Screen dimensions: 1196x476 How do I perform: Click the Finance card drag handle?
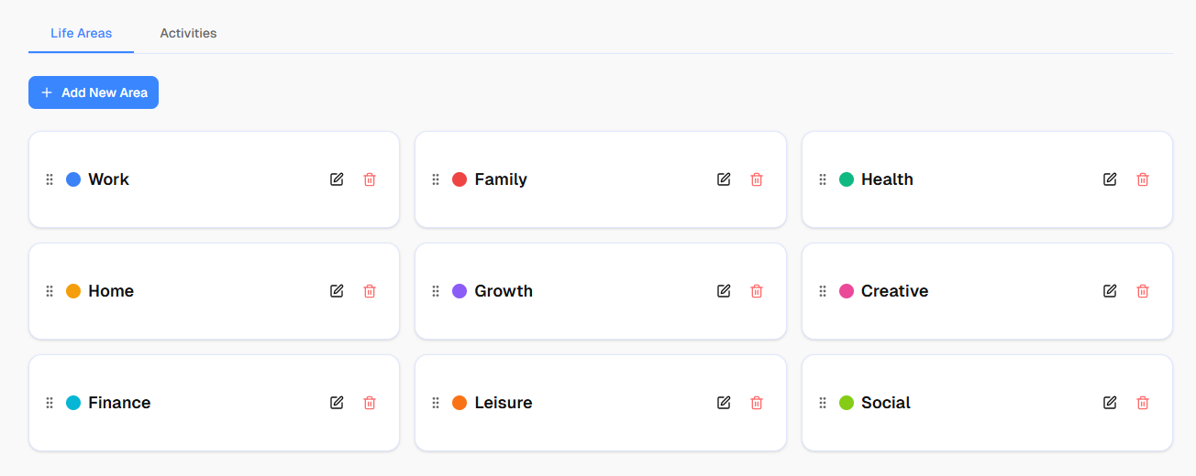click(x=50, y=403)
